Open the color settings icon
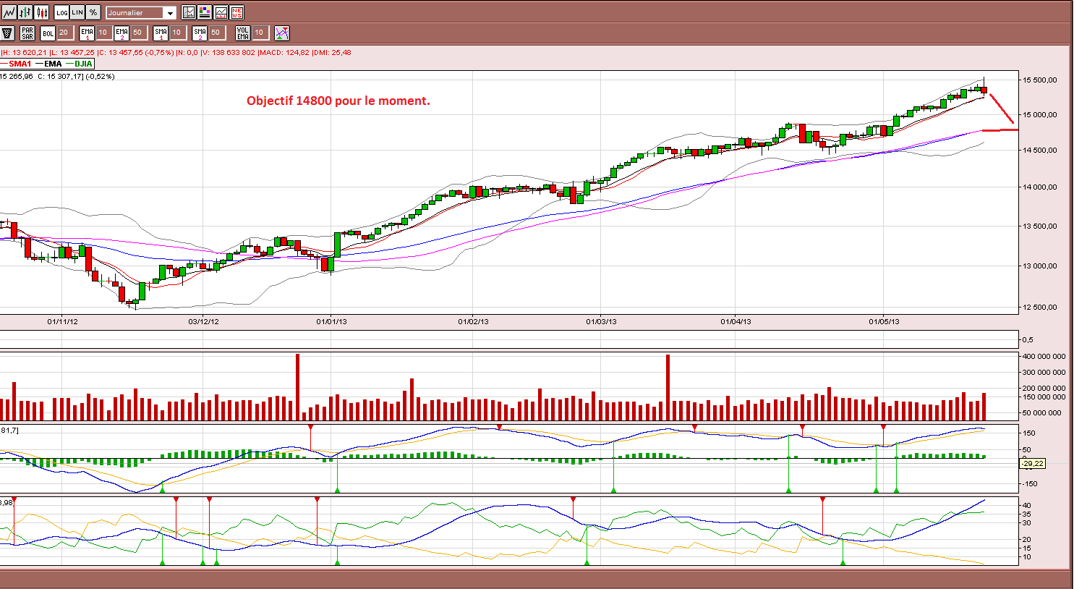Image resolution: width=1074 pixels, height=589 pixels. coord(205,12)
